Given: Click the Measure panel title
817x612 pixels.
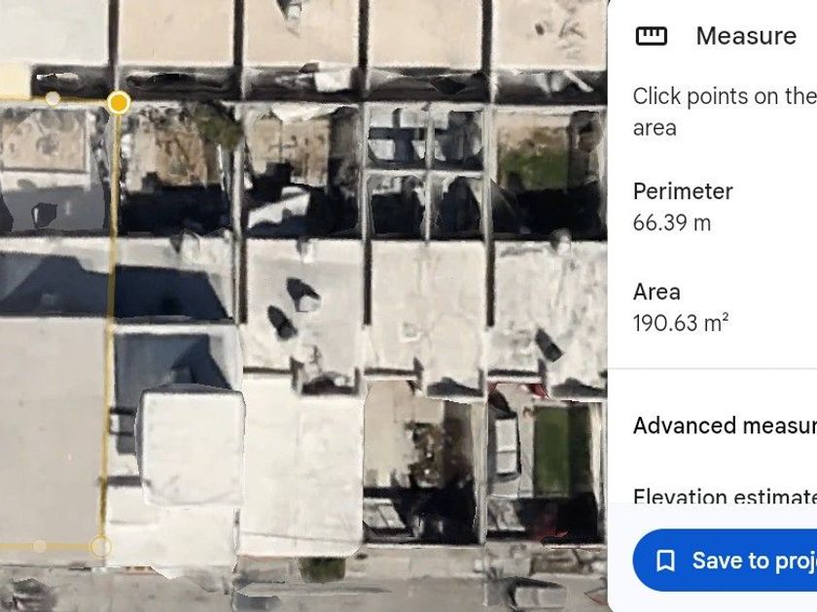Looking at the screenshot, I should pyautogui.click(x=746, y=36).
